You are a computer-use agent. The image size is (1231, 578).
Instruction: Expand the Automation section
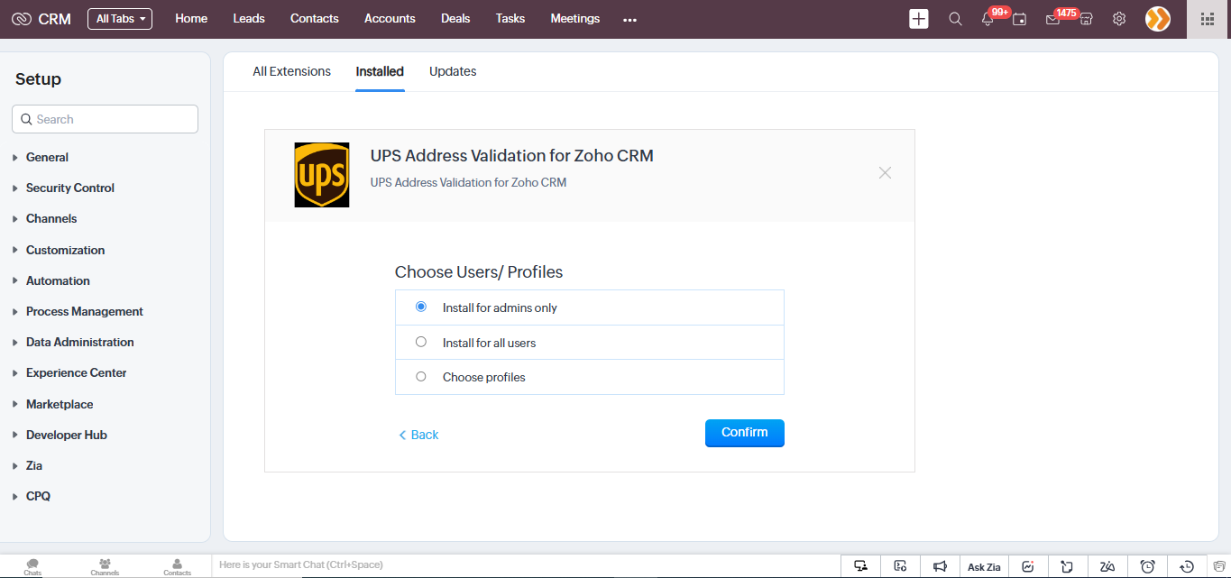[58, 280]
